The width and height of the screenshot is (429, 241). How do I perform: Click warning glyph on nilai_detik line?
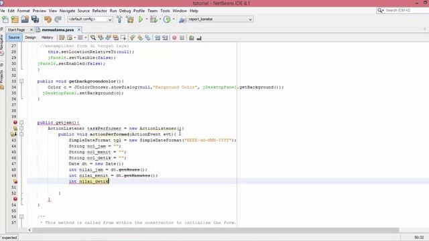click(15, 181)
